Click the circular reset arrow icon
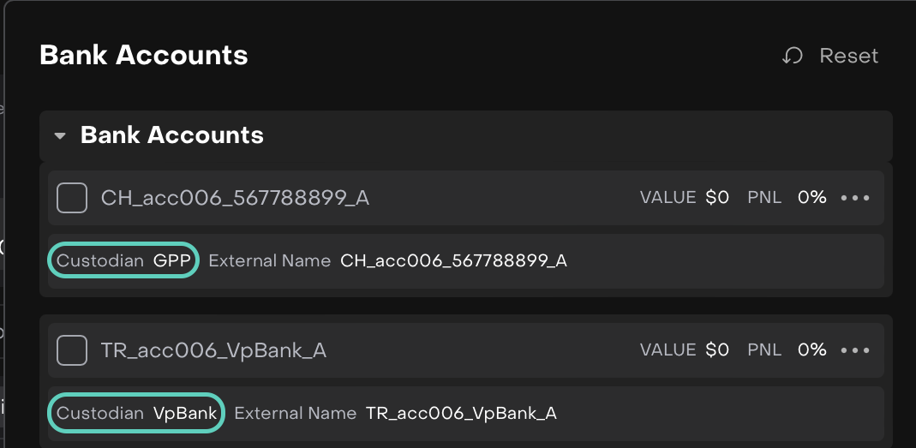 [x=793, y=57]
